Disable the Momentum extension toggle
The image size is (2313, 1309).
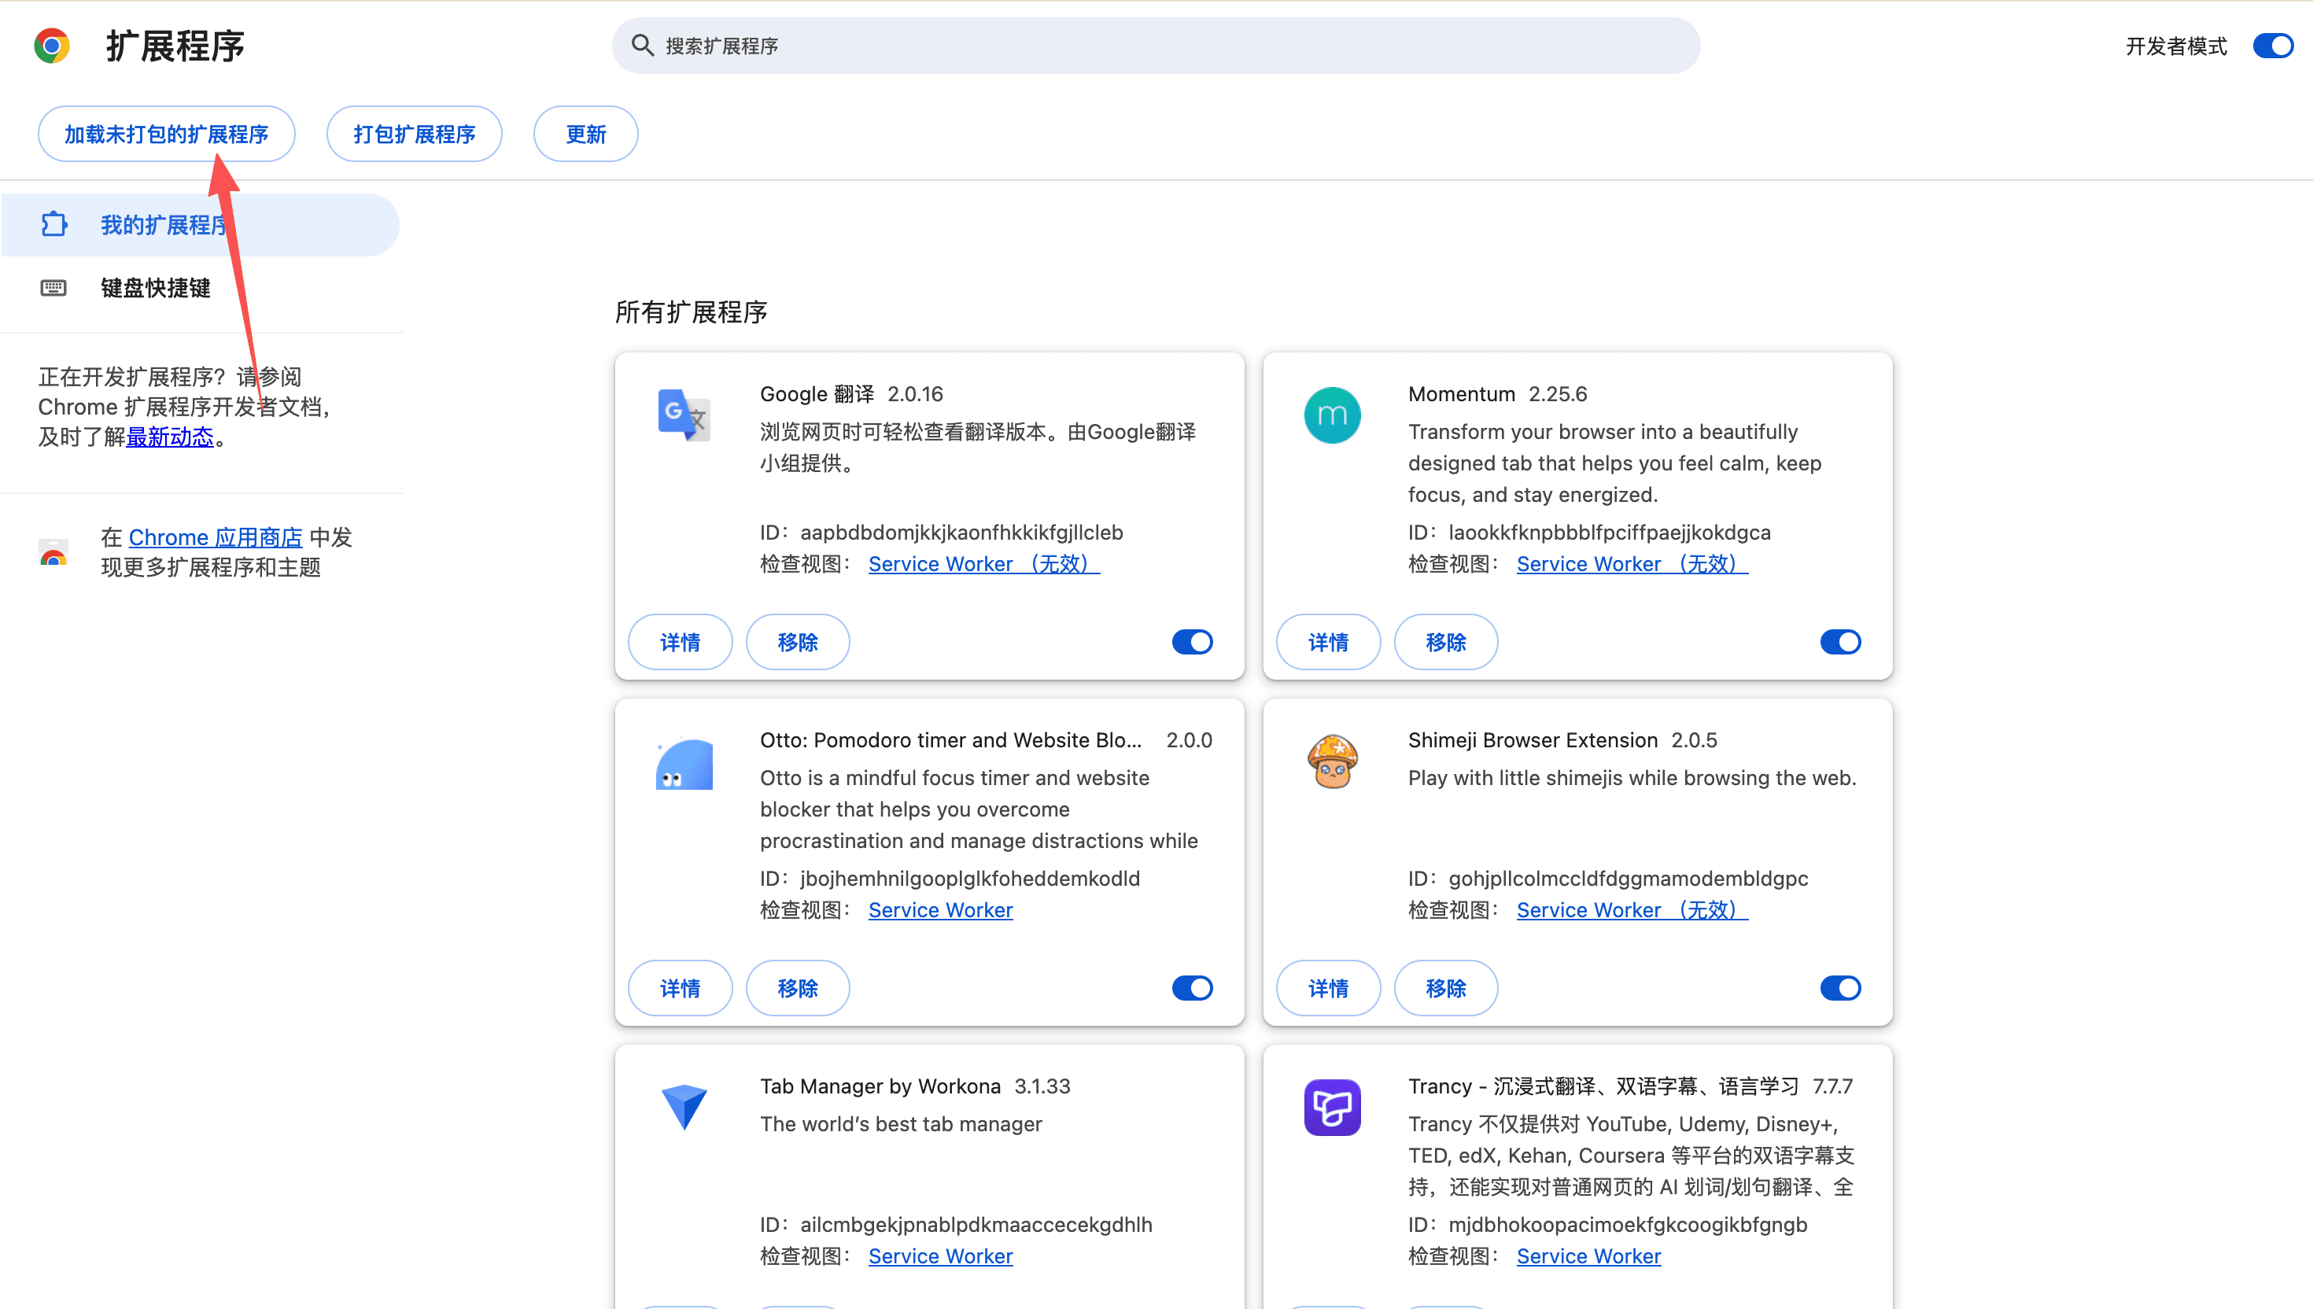click(1840, 642)
